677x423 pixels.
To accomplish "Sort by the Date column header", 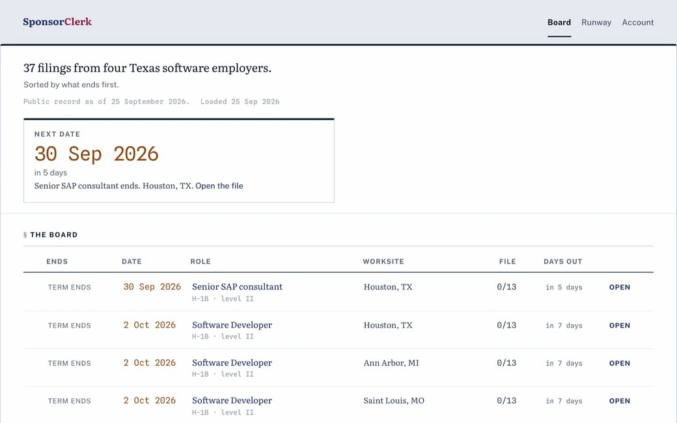I will tap(131, 262).
